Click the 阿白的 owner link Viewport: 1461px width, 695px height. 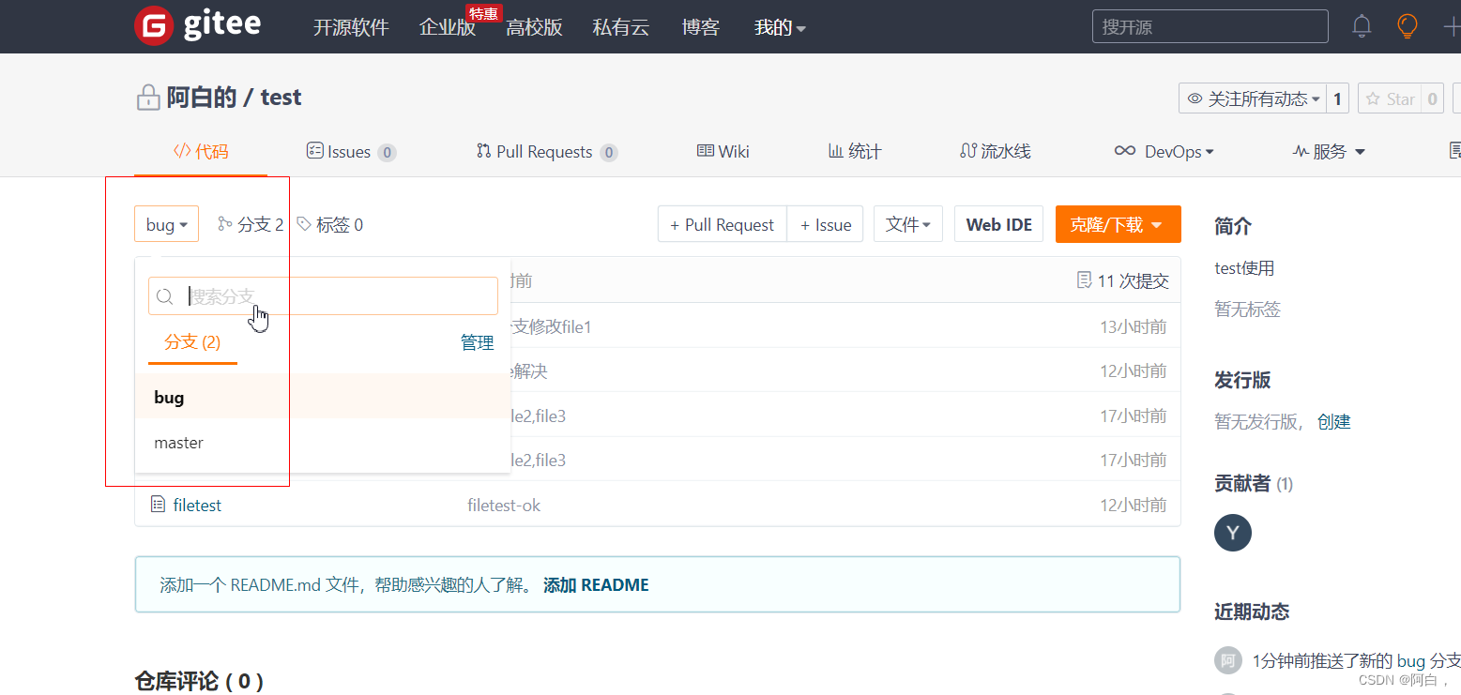tap(201, 98)
